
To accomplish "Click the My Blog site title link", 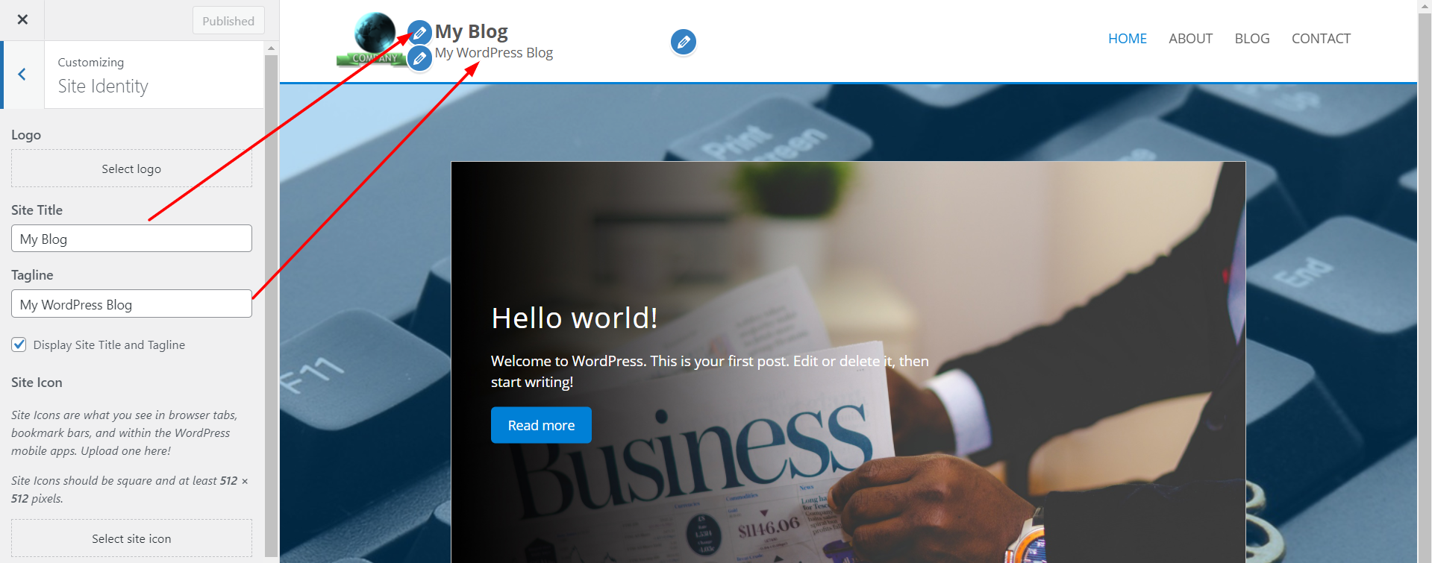I will point(472,31).
